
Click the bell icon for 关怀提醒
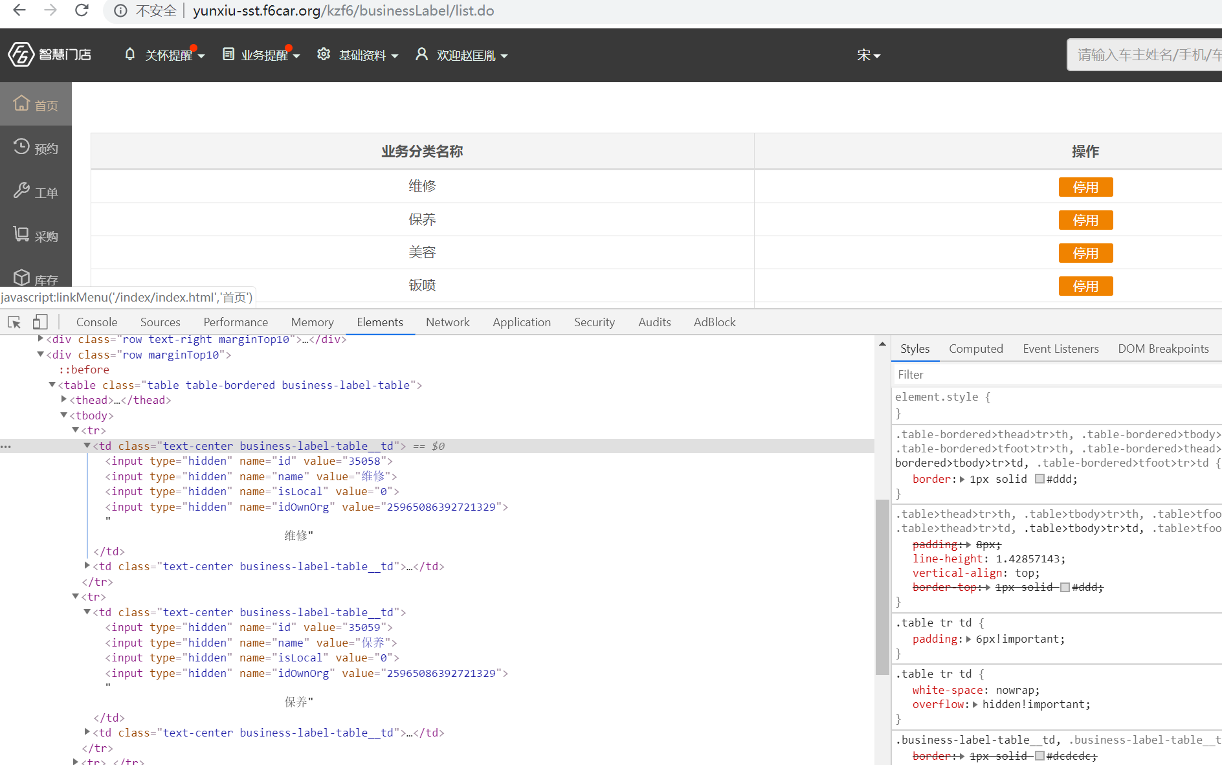[130, 54]
